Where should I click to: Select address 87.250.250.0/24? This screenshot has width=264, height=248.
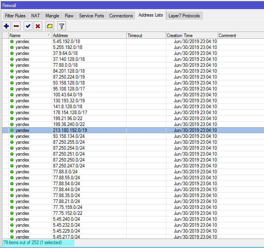69,160
